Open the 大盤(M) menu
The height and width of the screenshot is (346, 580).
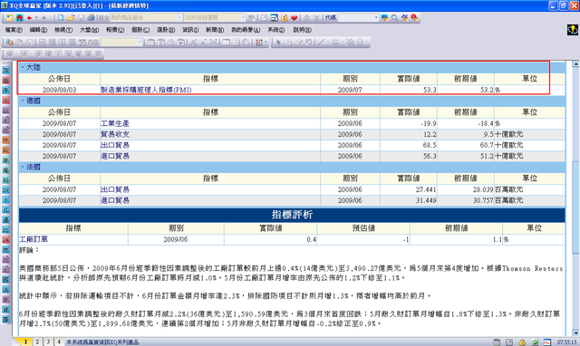89,30
